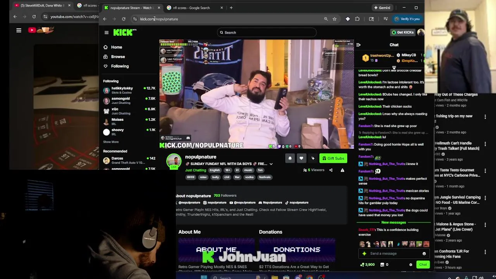Click the ABOUT ME panel image
496x279 pixels.
pos(216,251)
